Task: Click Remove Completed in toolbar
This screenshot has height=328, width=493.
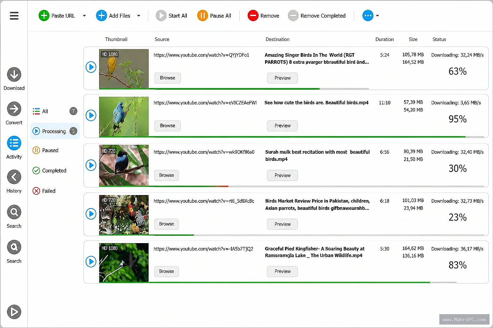Action: [x=317, y=15]
